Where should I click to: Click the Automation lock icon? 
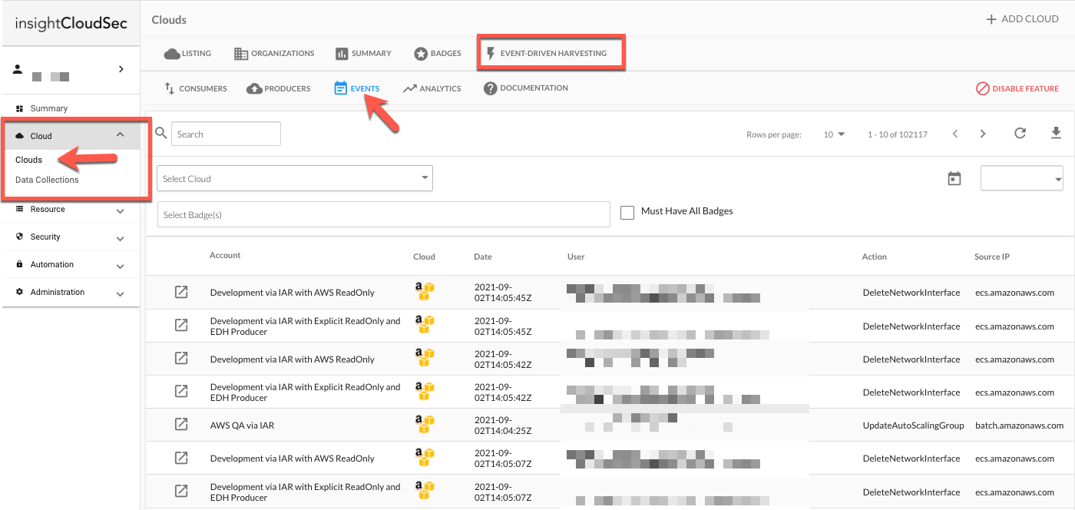click(x=19, y=264)
